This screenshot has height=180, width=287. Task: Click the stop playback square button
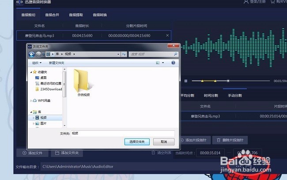pyautogui.click(x=186, y=81)
